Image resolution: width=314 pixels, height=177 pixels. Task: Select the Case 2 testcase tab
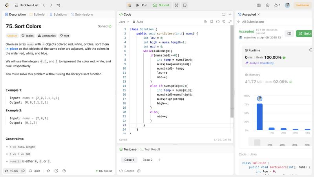pyautogui.click(x=147, y=160)
